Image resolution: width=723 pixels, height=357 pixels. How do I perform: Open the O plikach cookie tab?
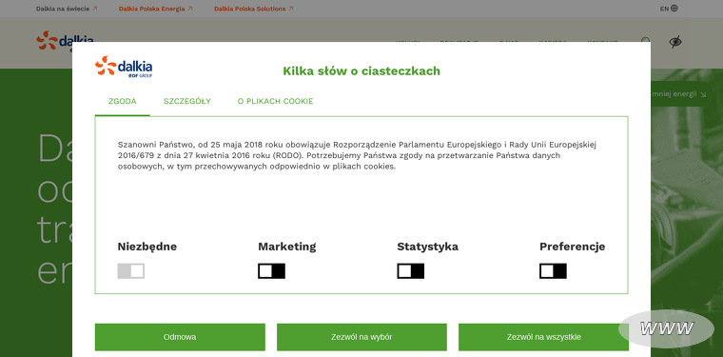click(x=275, y=102)
